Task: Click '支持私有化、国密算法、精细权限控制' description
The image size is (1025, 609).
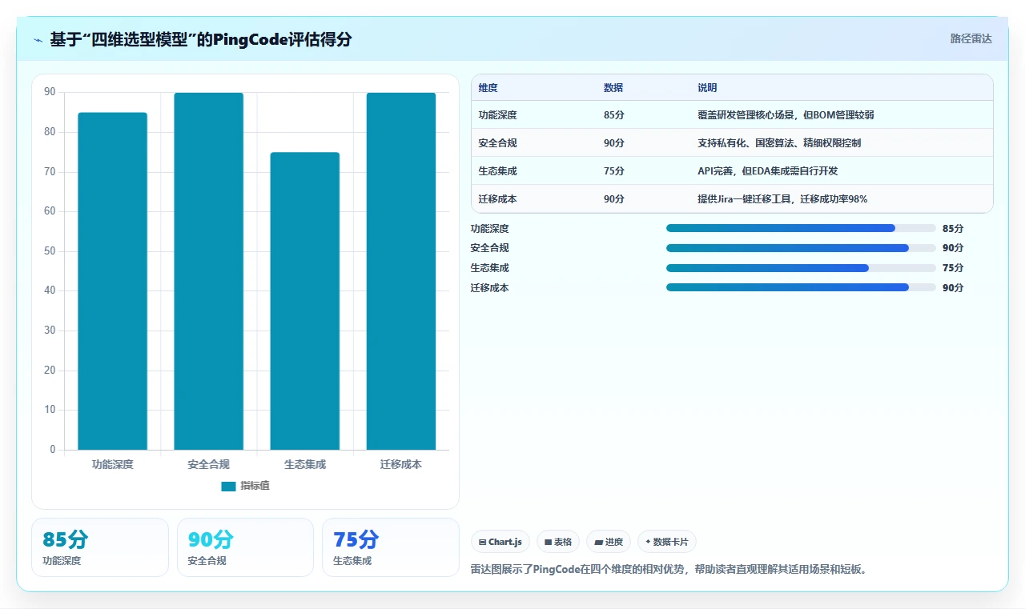Action: 779,143
